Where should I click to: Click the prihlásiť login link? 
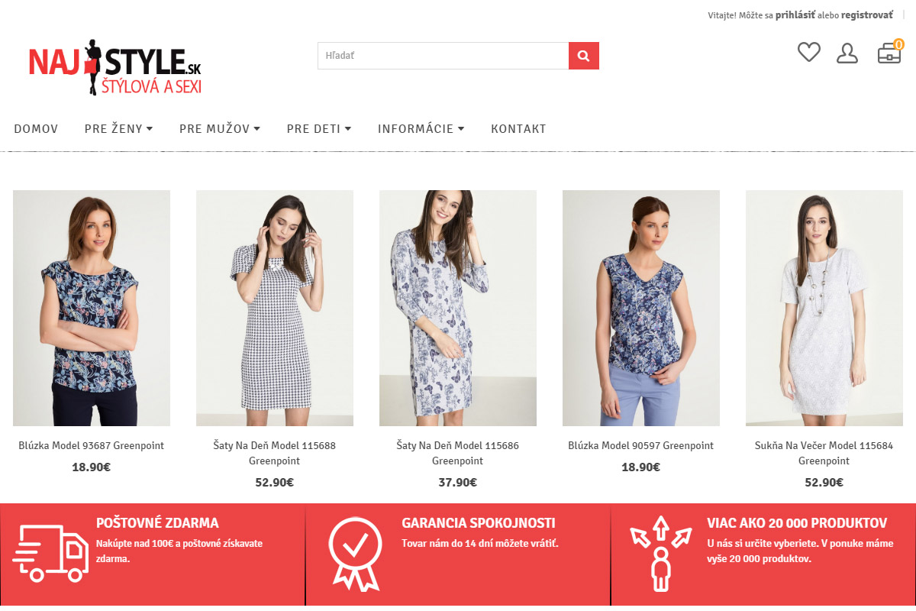tap(795, 15)
